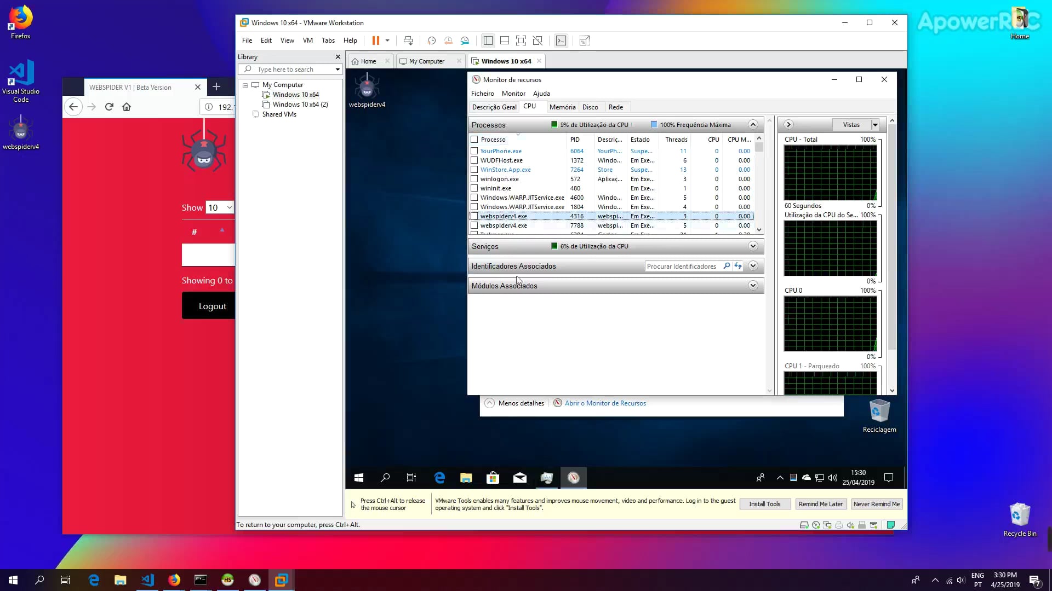Take a snapshot of the virtual machine

pos(431,40)
